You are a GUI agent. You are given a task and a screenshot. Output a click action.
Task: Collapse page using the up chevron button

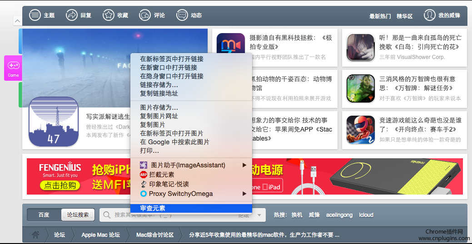pyautogui.click(x=17, y=21)
